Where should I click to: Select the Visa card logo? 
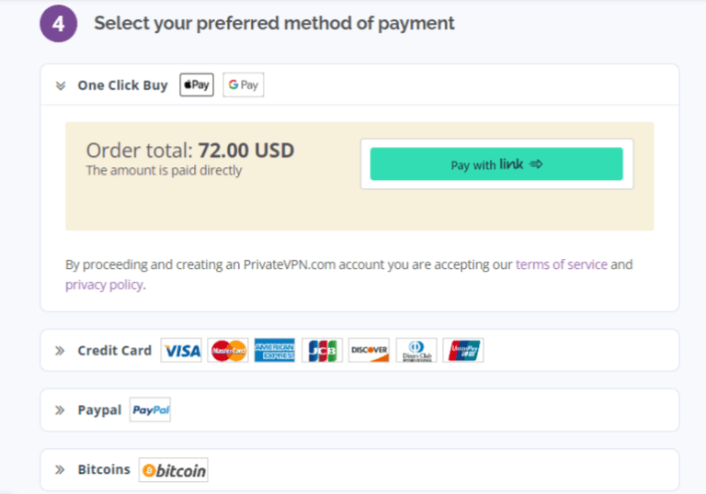181,351
